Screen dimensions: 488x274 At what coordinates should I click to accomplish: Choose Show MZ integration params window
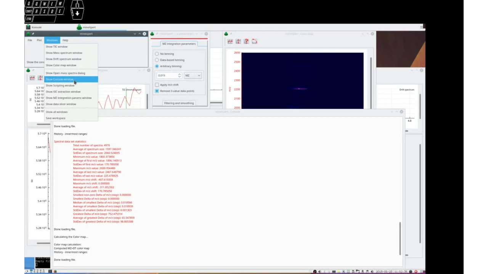point(71,98)
